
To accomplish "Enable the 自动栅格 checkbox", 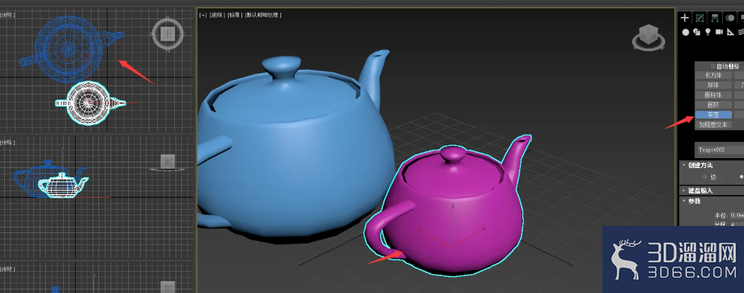I will pos(713,67).
